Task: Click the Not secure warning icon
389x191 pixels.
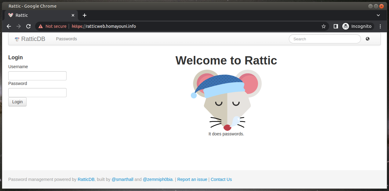Action: tap(41, 26)
